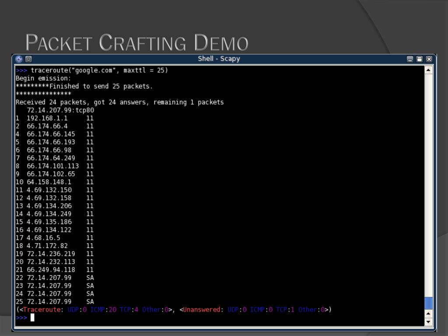The height and width of the screenshot is (336, 448).
Task: Click the Shell - Scapy title text
Action: click(x=219, y=59)
